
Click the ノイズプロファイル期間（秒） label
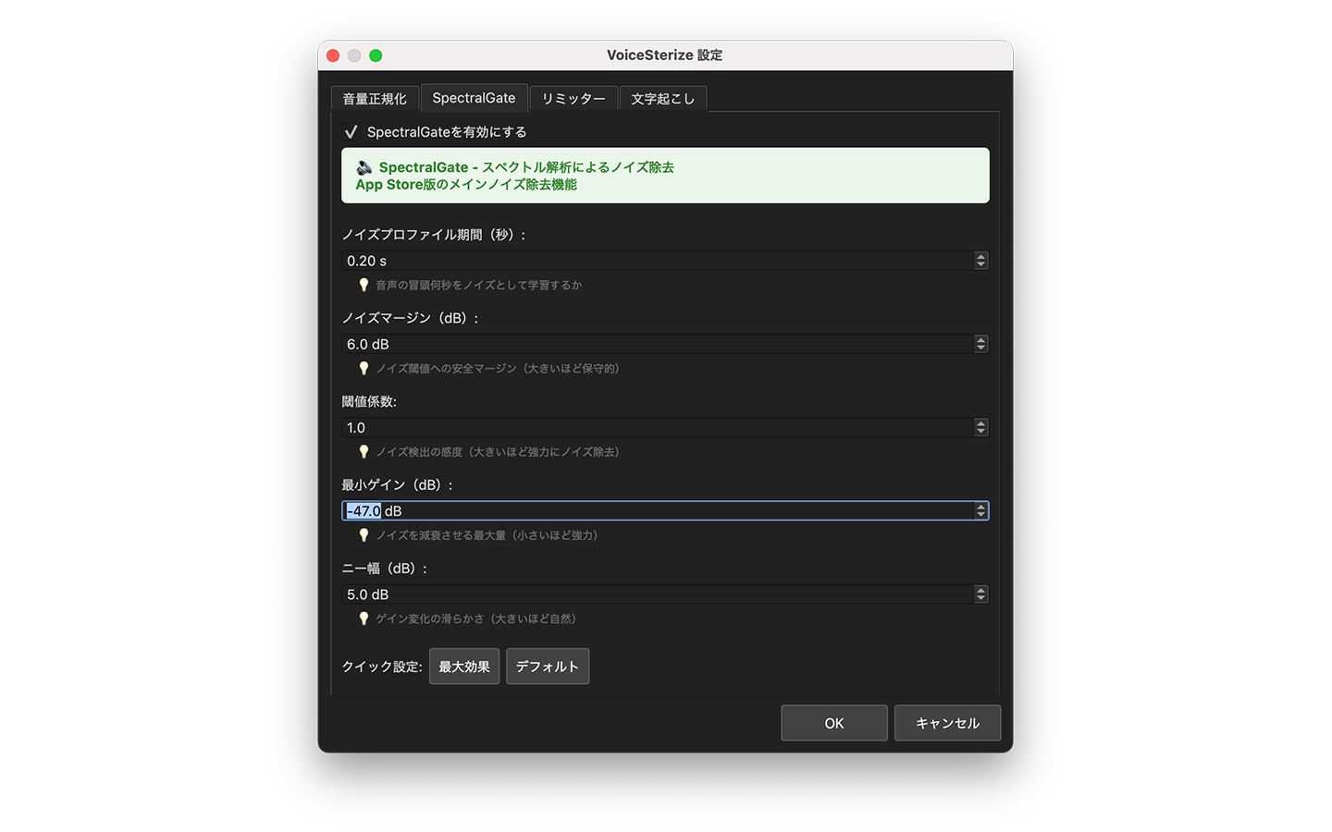434,235
